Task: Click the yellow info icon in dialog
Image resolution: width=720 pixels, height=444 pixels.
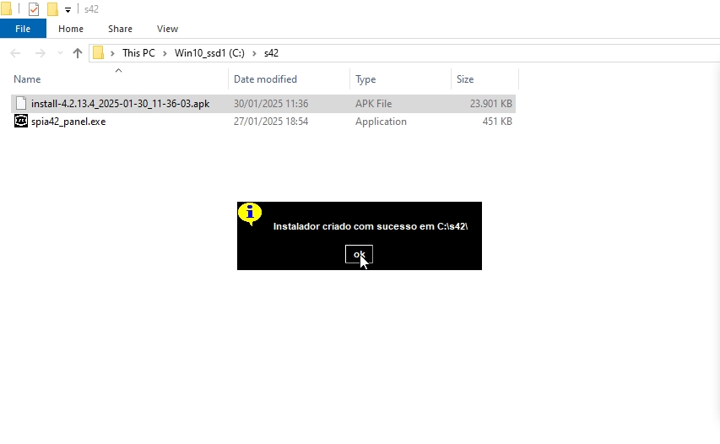Action: click(x=250, y=214)
